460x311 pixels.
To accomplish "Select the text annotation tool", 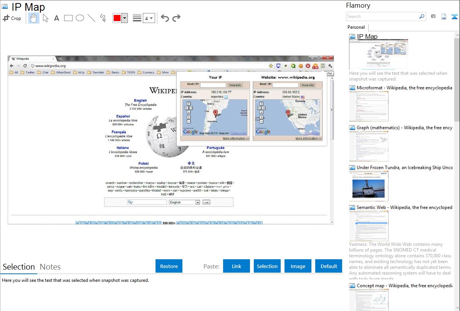I will coord(56,18).
